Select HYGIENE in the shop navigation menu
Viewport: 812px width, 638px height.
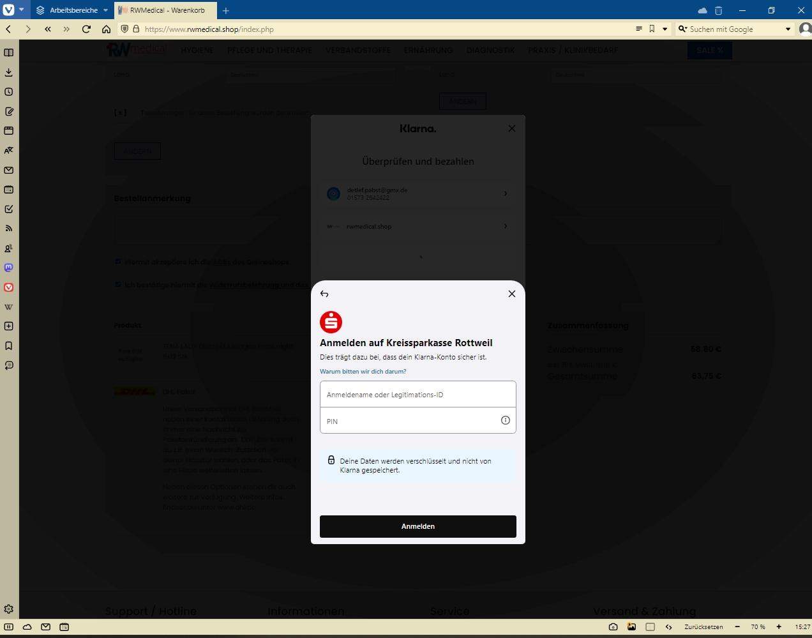point(197,50)
